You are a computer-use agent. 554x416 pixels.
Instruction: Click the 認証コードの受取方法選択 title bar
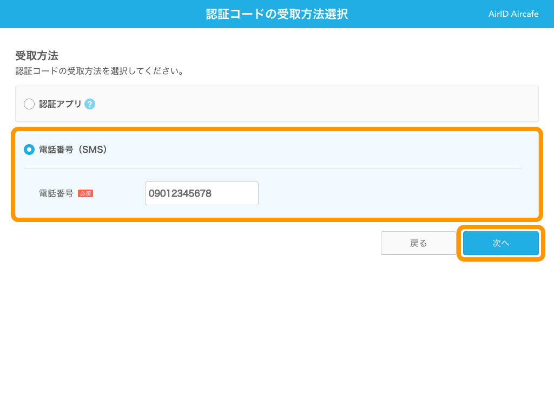(x=277, y=14)
